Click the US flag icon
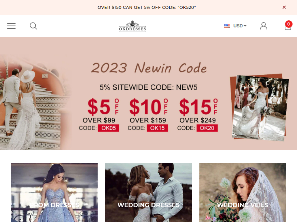 (x=227, y=26)
